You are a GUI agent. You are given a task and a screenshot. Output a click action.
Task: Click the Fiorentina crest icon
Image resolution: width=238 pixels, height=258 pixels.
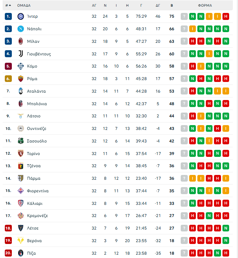coord(20,191)
